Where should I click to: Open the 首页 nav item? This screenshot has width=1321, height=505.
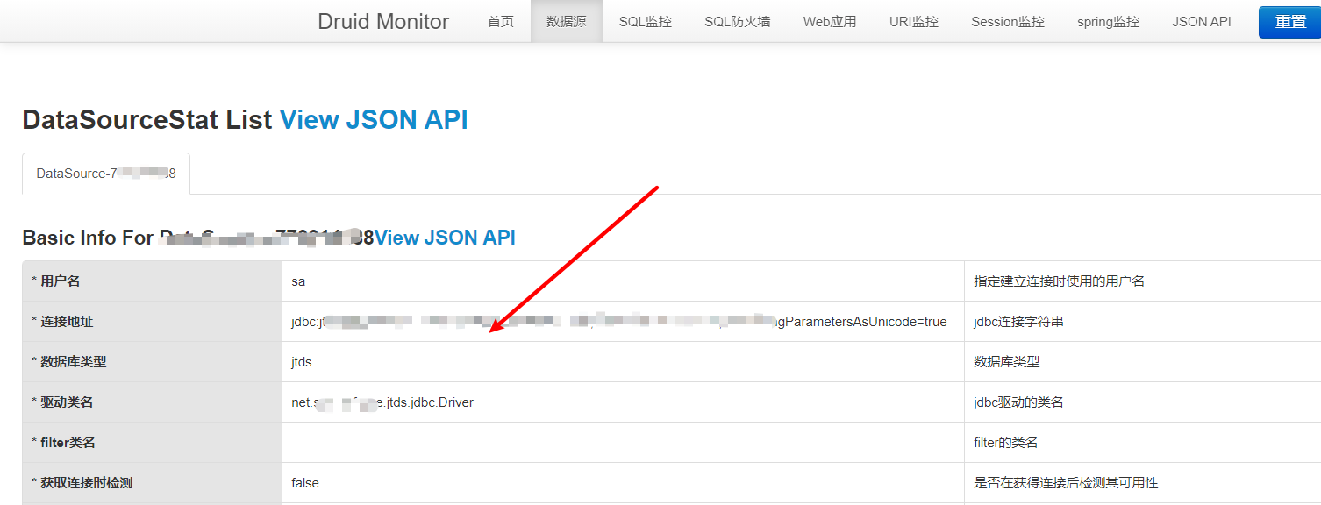point(501,21)
